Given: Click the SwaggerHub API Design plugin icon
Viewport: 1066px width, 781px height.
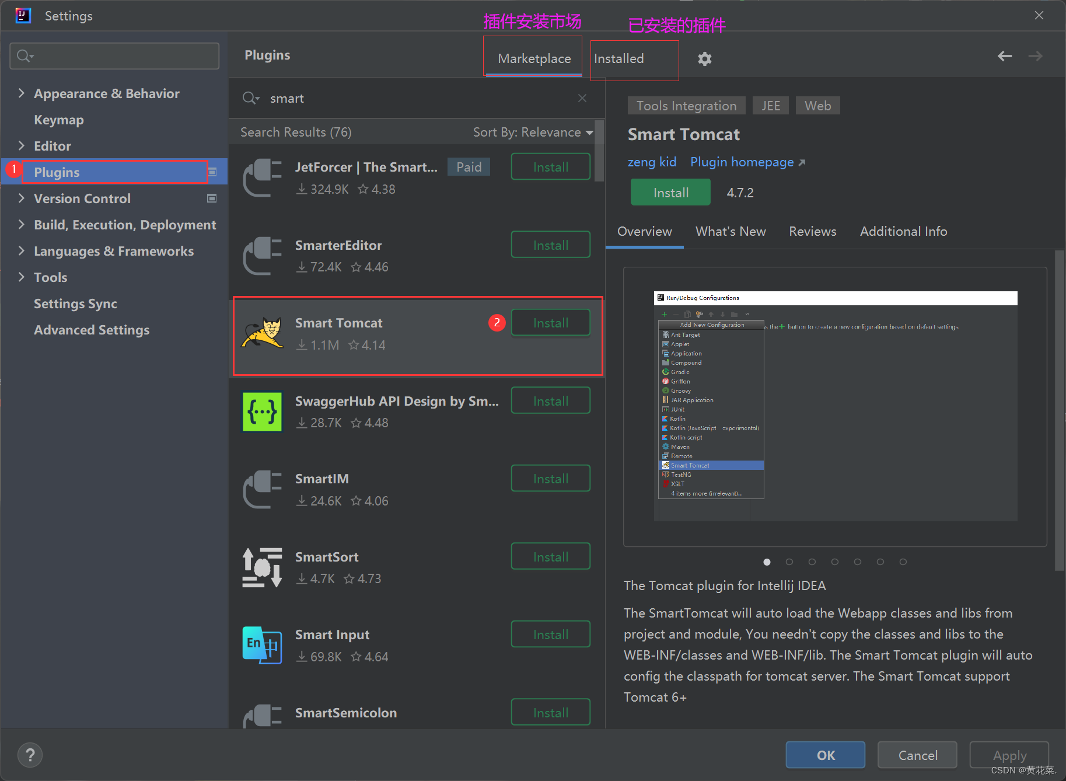Looking at the screenshot, I should pyautogui.click(x=262, y=412).
